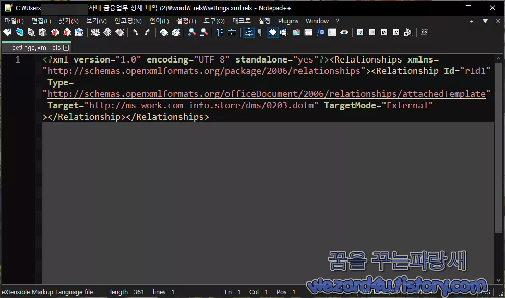The image size is (505, 298).
Task: Toggle indent guide toolbar button
Action: pos(272,32)
